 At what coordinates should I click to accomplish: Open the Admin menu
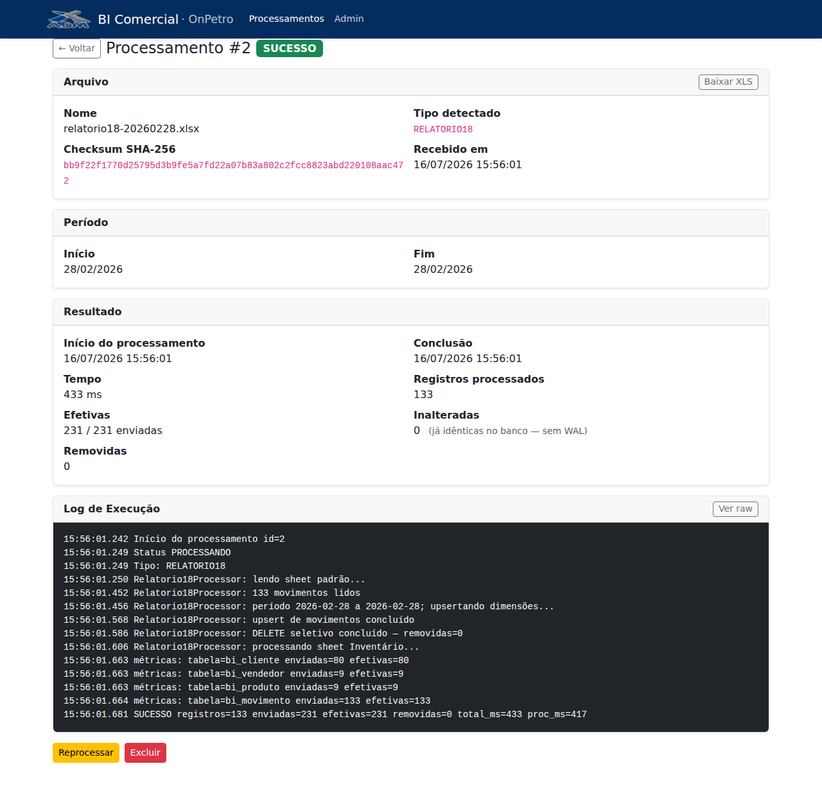coord(349,19)
